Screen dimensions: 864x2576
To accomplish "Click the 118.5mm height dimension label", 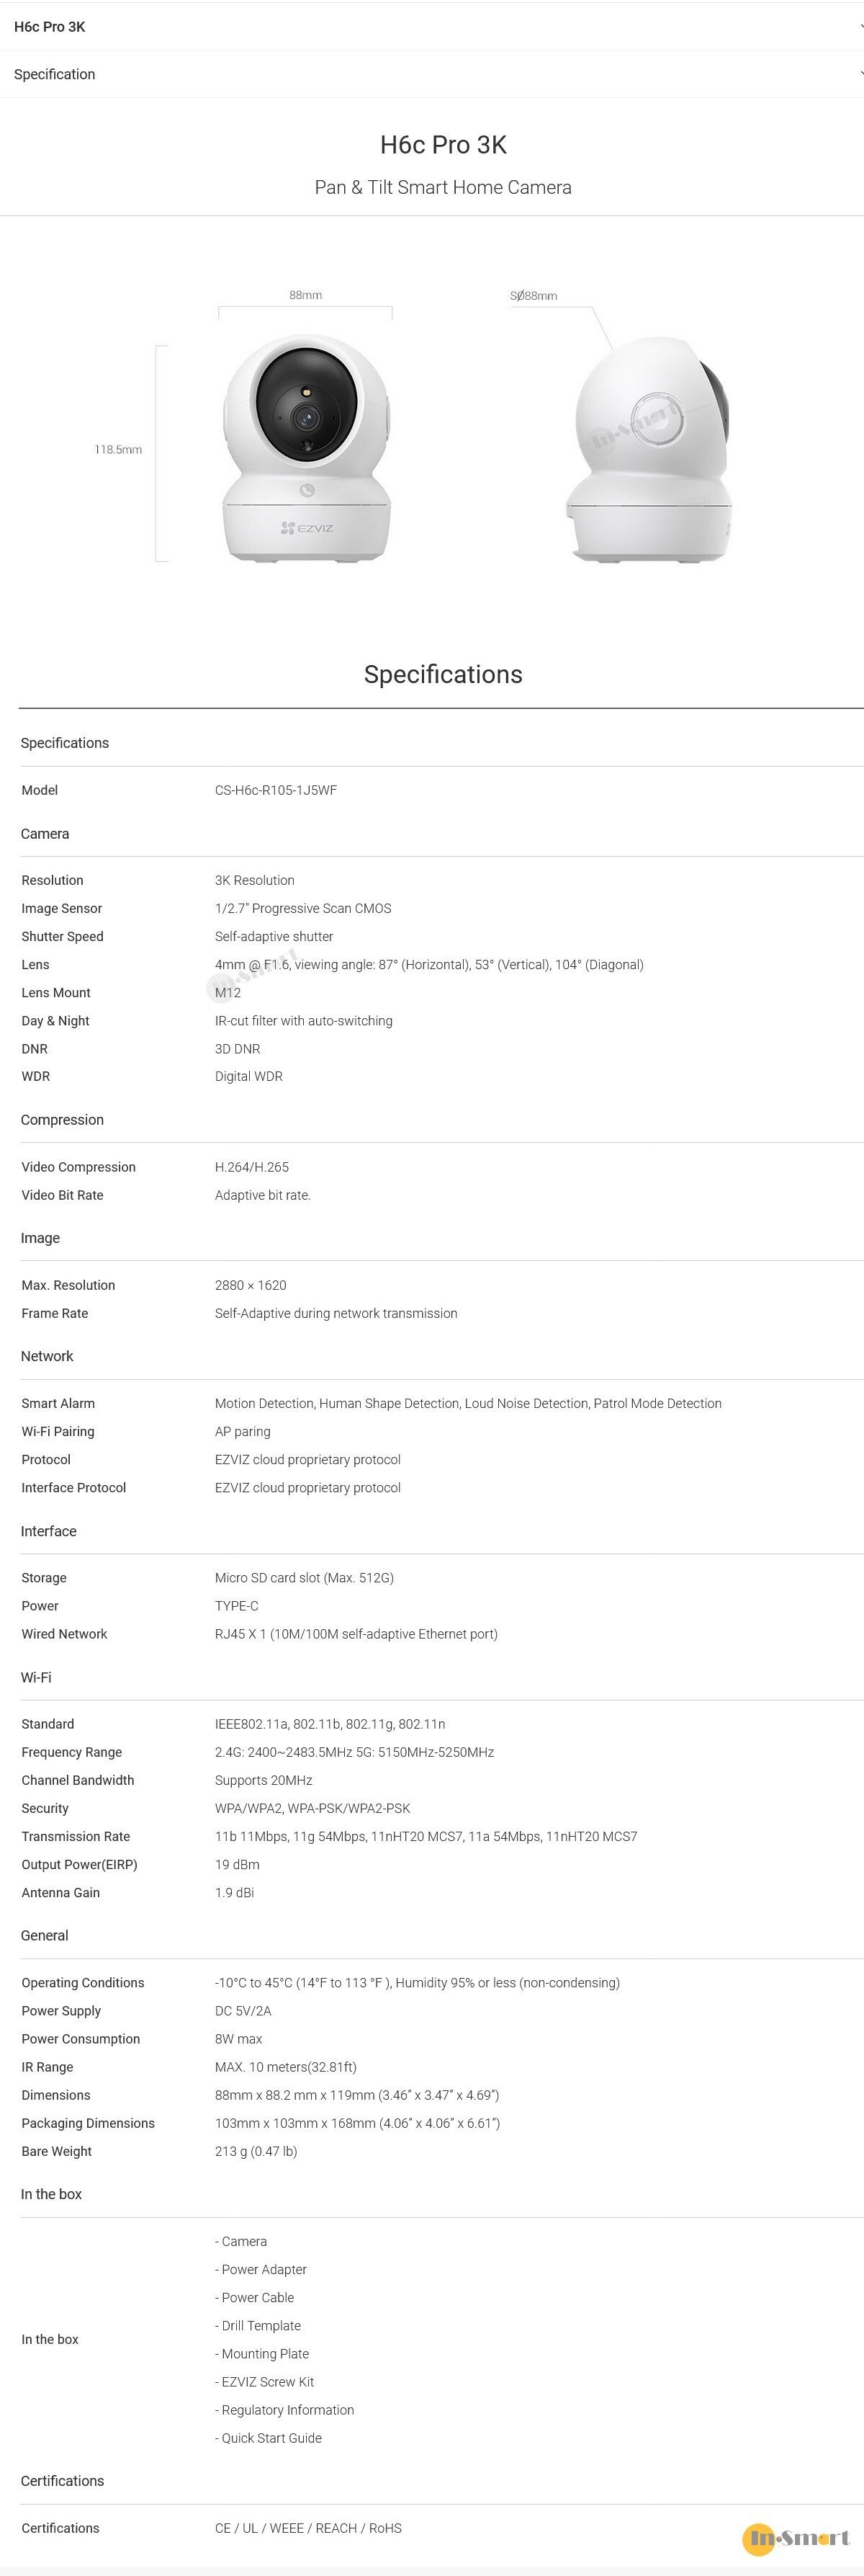I will [118, 450].
